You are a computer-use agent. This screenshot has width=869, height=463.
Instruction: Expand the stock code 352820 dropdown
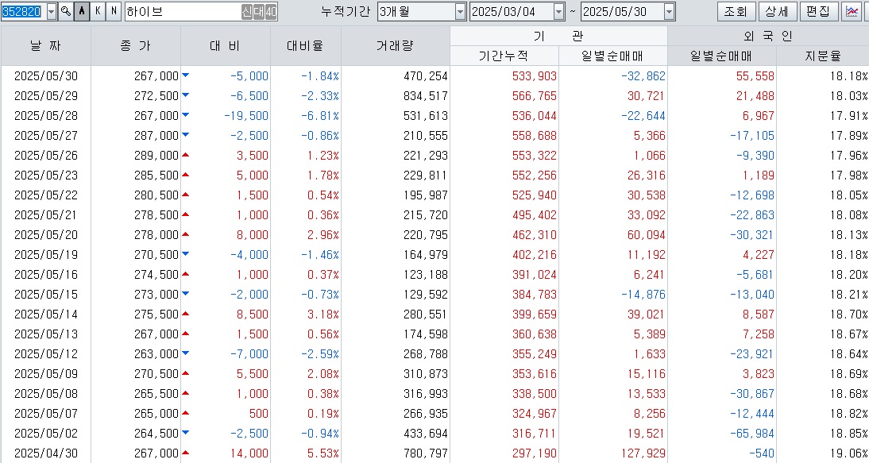tap(52, 11)
